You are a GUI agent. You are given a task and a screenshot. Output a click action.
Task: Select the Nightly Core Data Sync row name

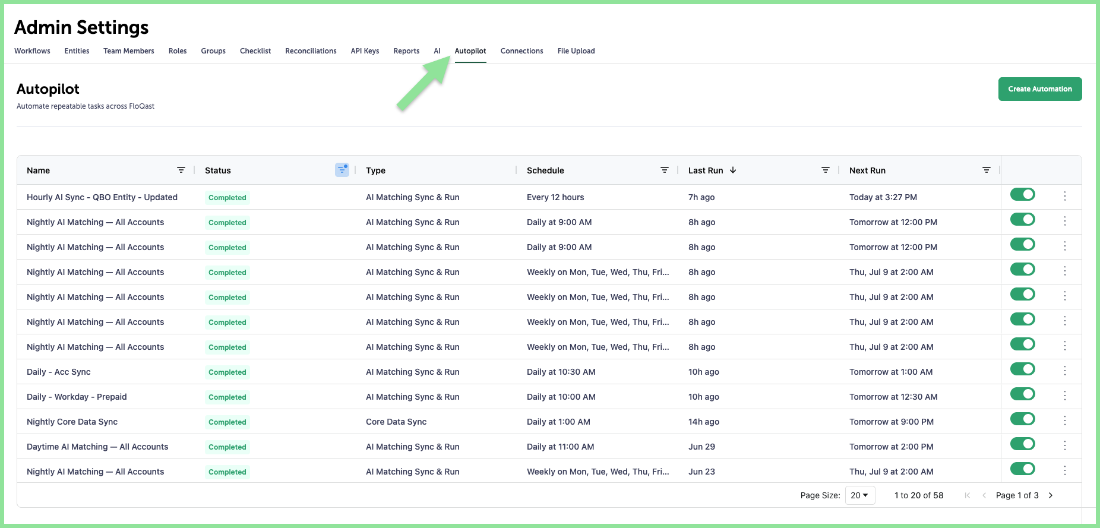pos(72,422)
